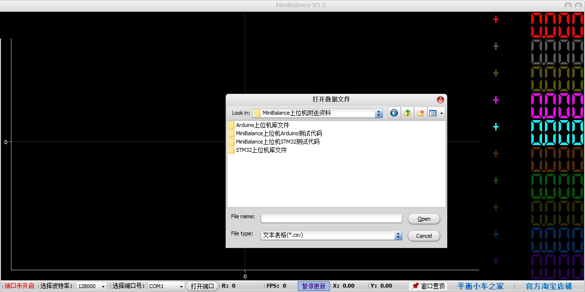Close the 打开数据文件 dialog with red button

[x=440, y=100]
